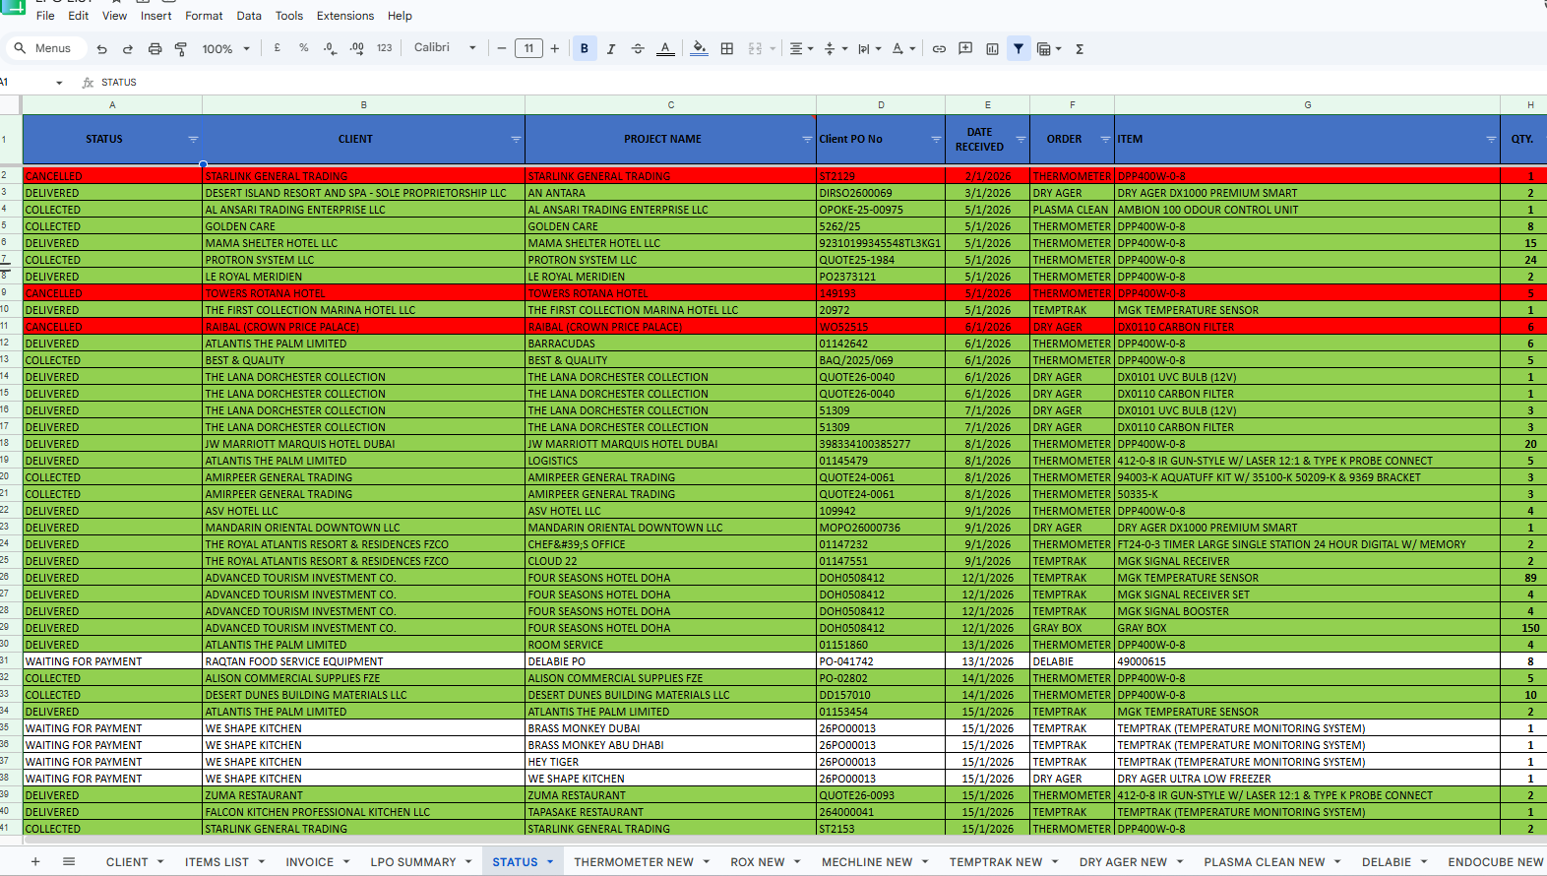Decrease decimal places icon
This screenshot has height=876, width=1547.
330,48
